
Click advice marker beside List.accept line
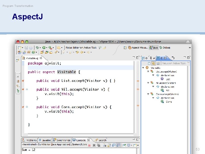point(23,81)
